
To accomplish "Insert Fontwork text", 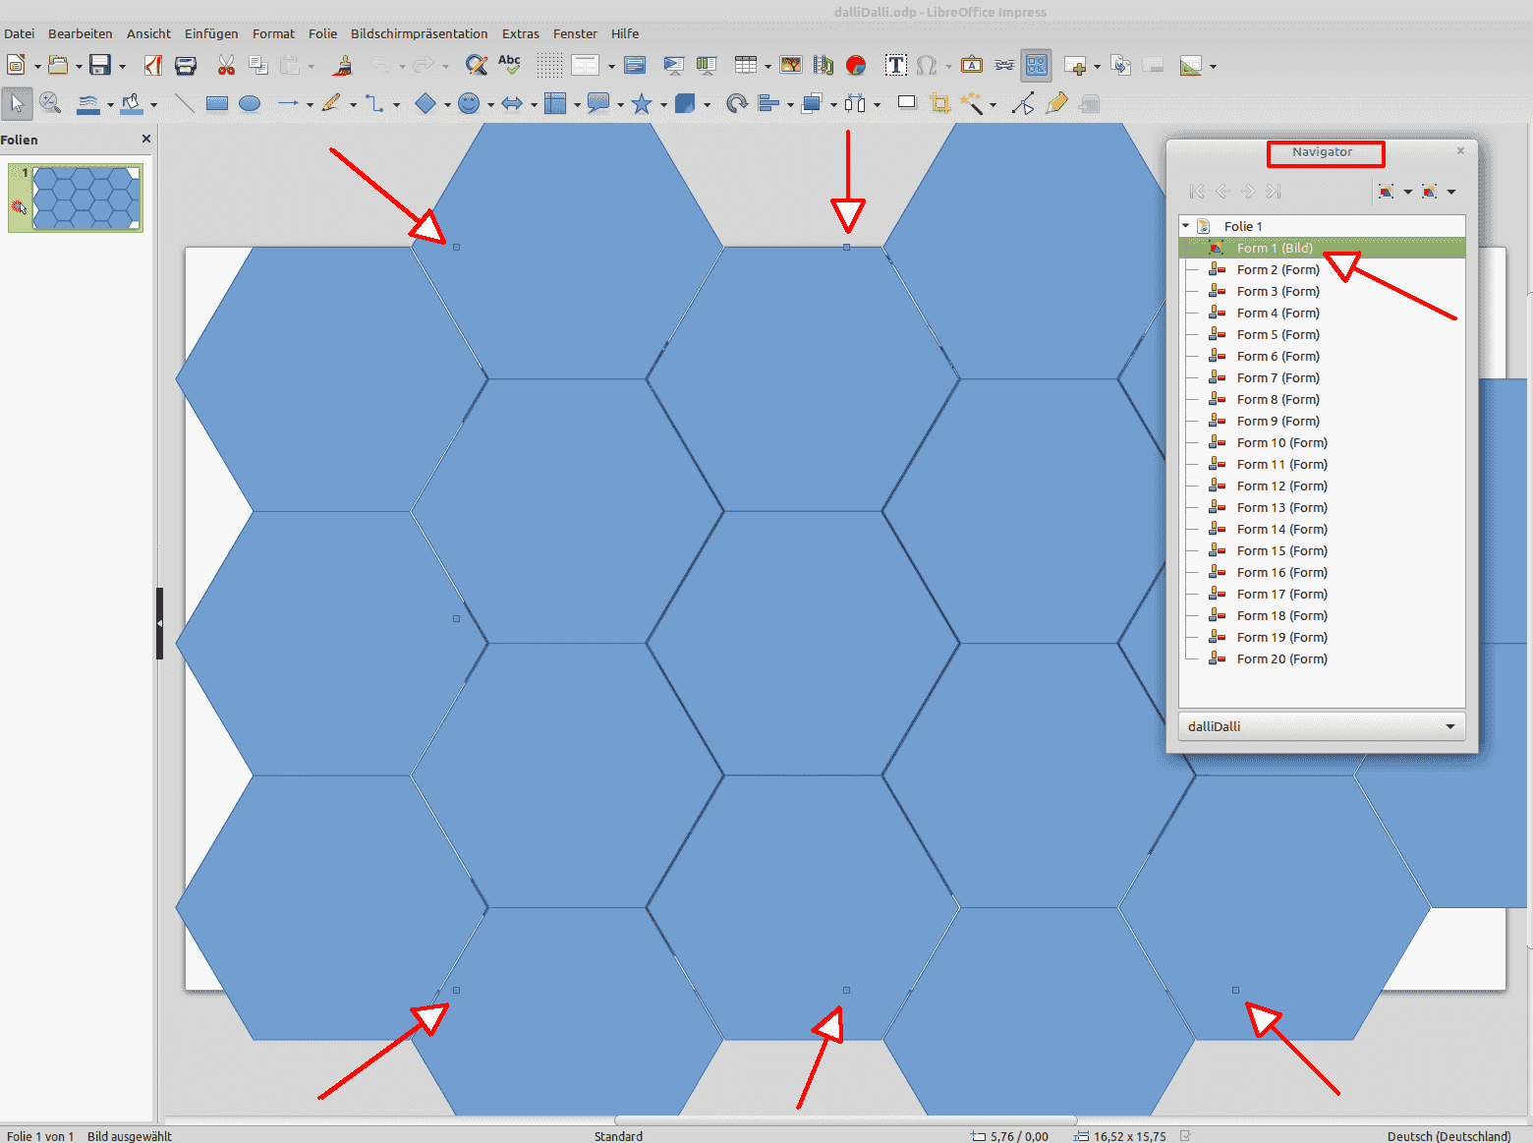I will tap(971, 66).
